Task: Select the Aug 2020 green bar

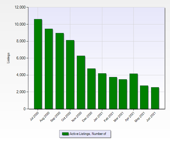Action: pos(48,69)
